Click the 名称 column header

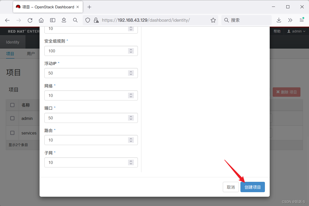coord(26,105)
